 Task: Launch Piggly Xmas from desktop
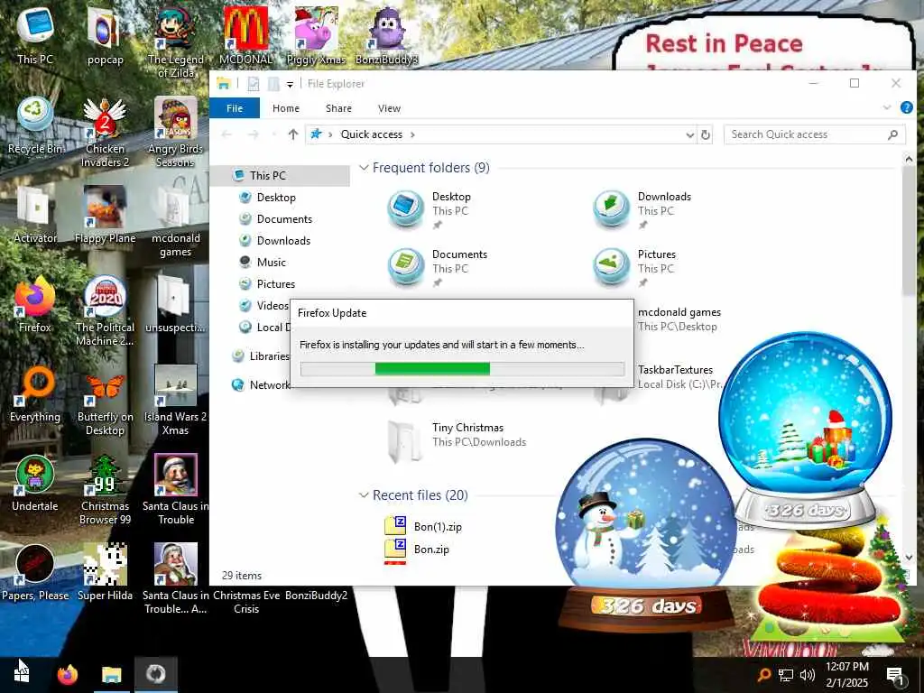[316, 36]
